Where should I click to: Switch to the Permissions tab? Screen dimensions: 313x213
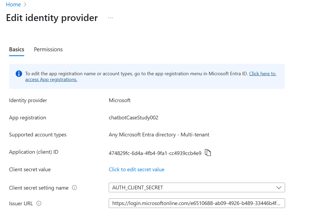(48, 49)
